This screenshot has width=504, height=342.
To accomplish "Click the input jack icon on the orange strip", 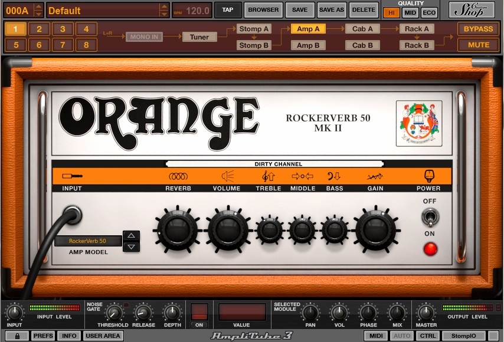I will tap(73, 176).
